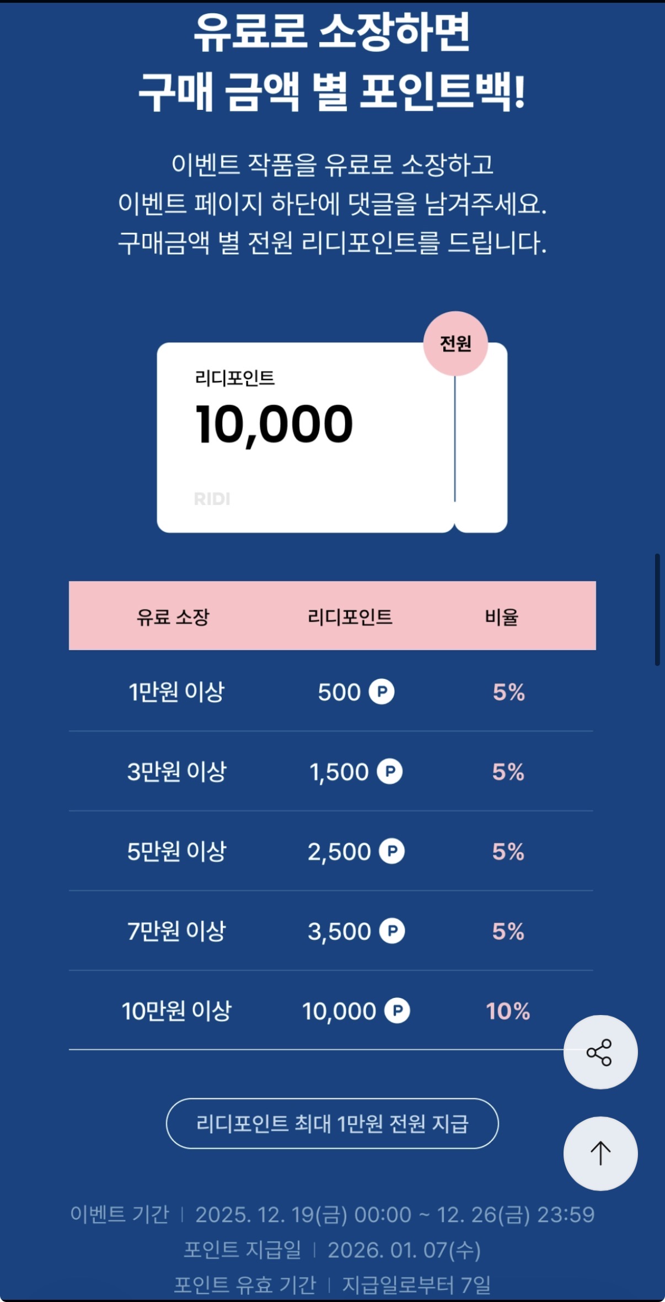Click the 이벤트 기간 date range text
Image resolution: width=665 pixels, height=1302 pixels.
coord(394,1215)
